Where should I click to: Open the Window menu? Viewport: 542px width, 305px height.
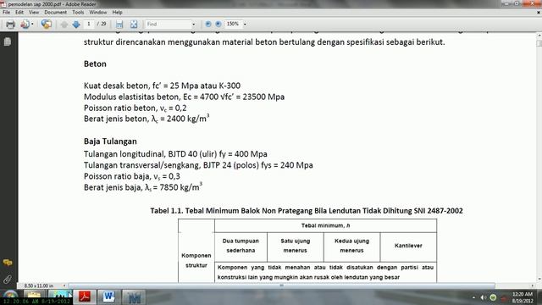pyautogui.click(x=98, y=12)
